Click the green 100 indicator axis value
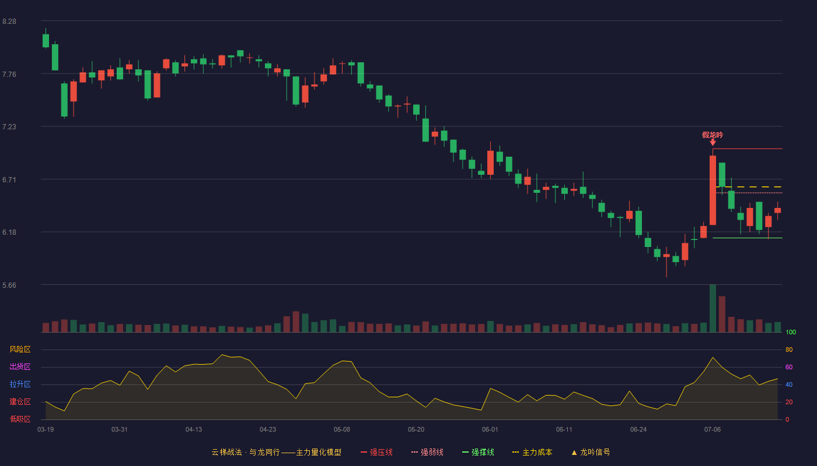Screen dimensions: 817x466 [x=791, y=332]
